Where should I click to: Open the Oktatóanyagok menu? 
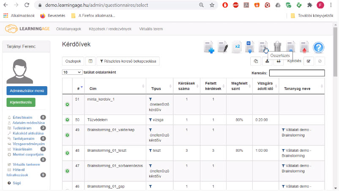[x=68, y=29]
